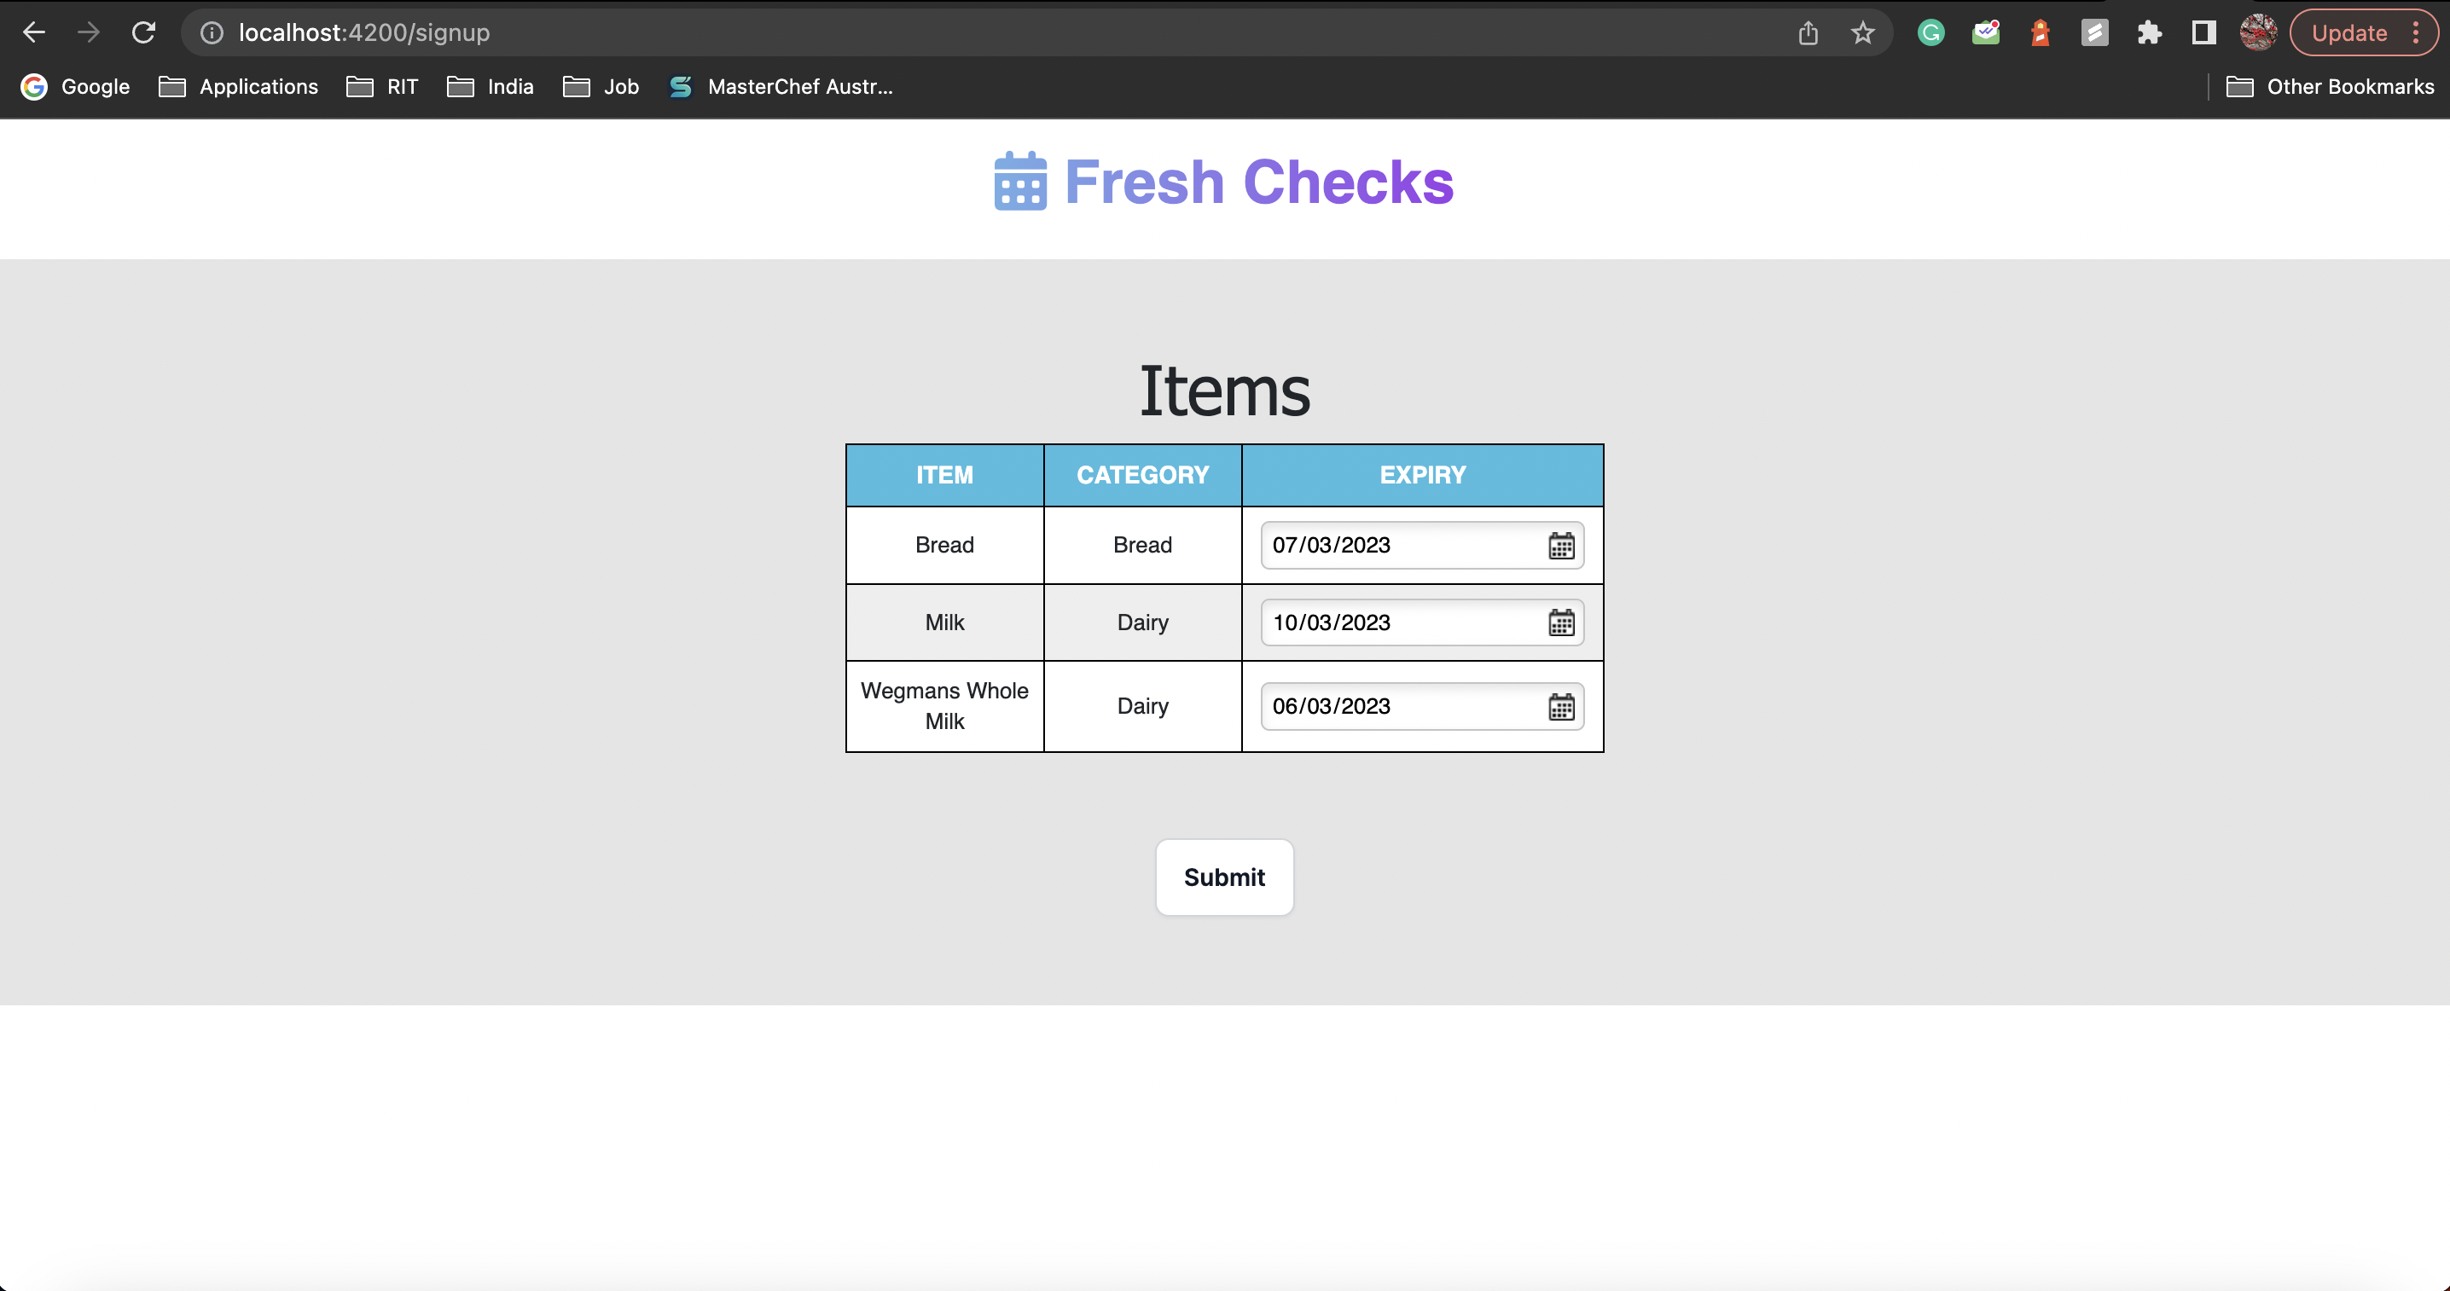2450x1291 pixels.
Task: Open the Job bookmarks folder
Action: tap(601, 86)
